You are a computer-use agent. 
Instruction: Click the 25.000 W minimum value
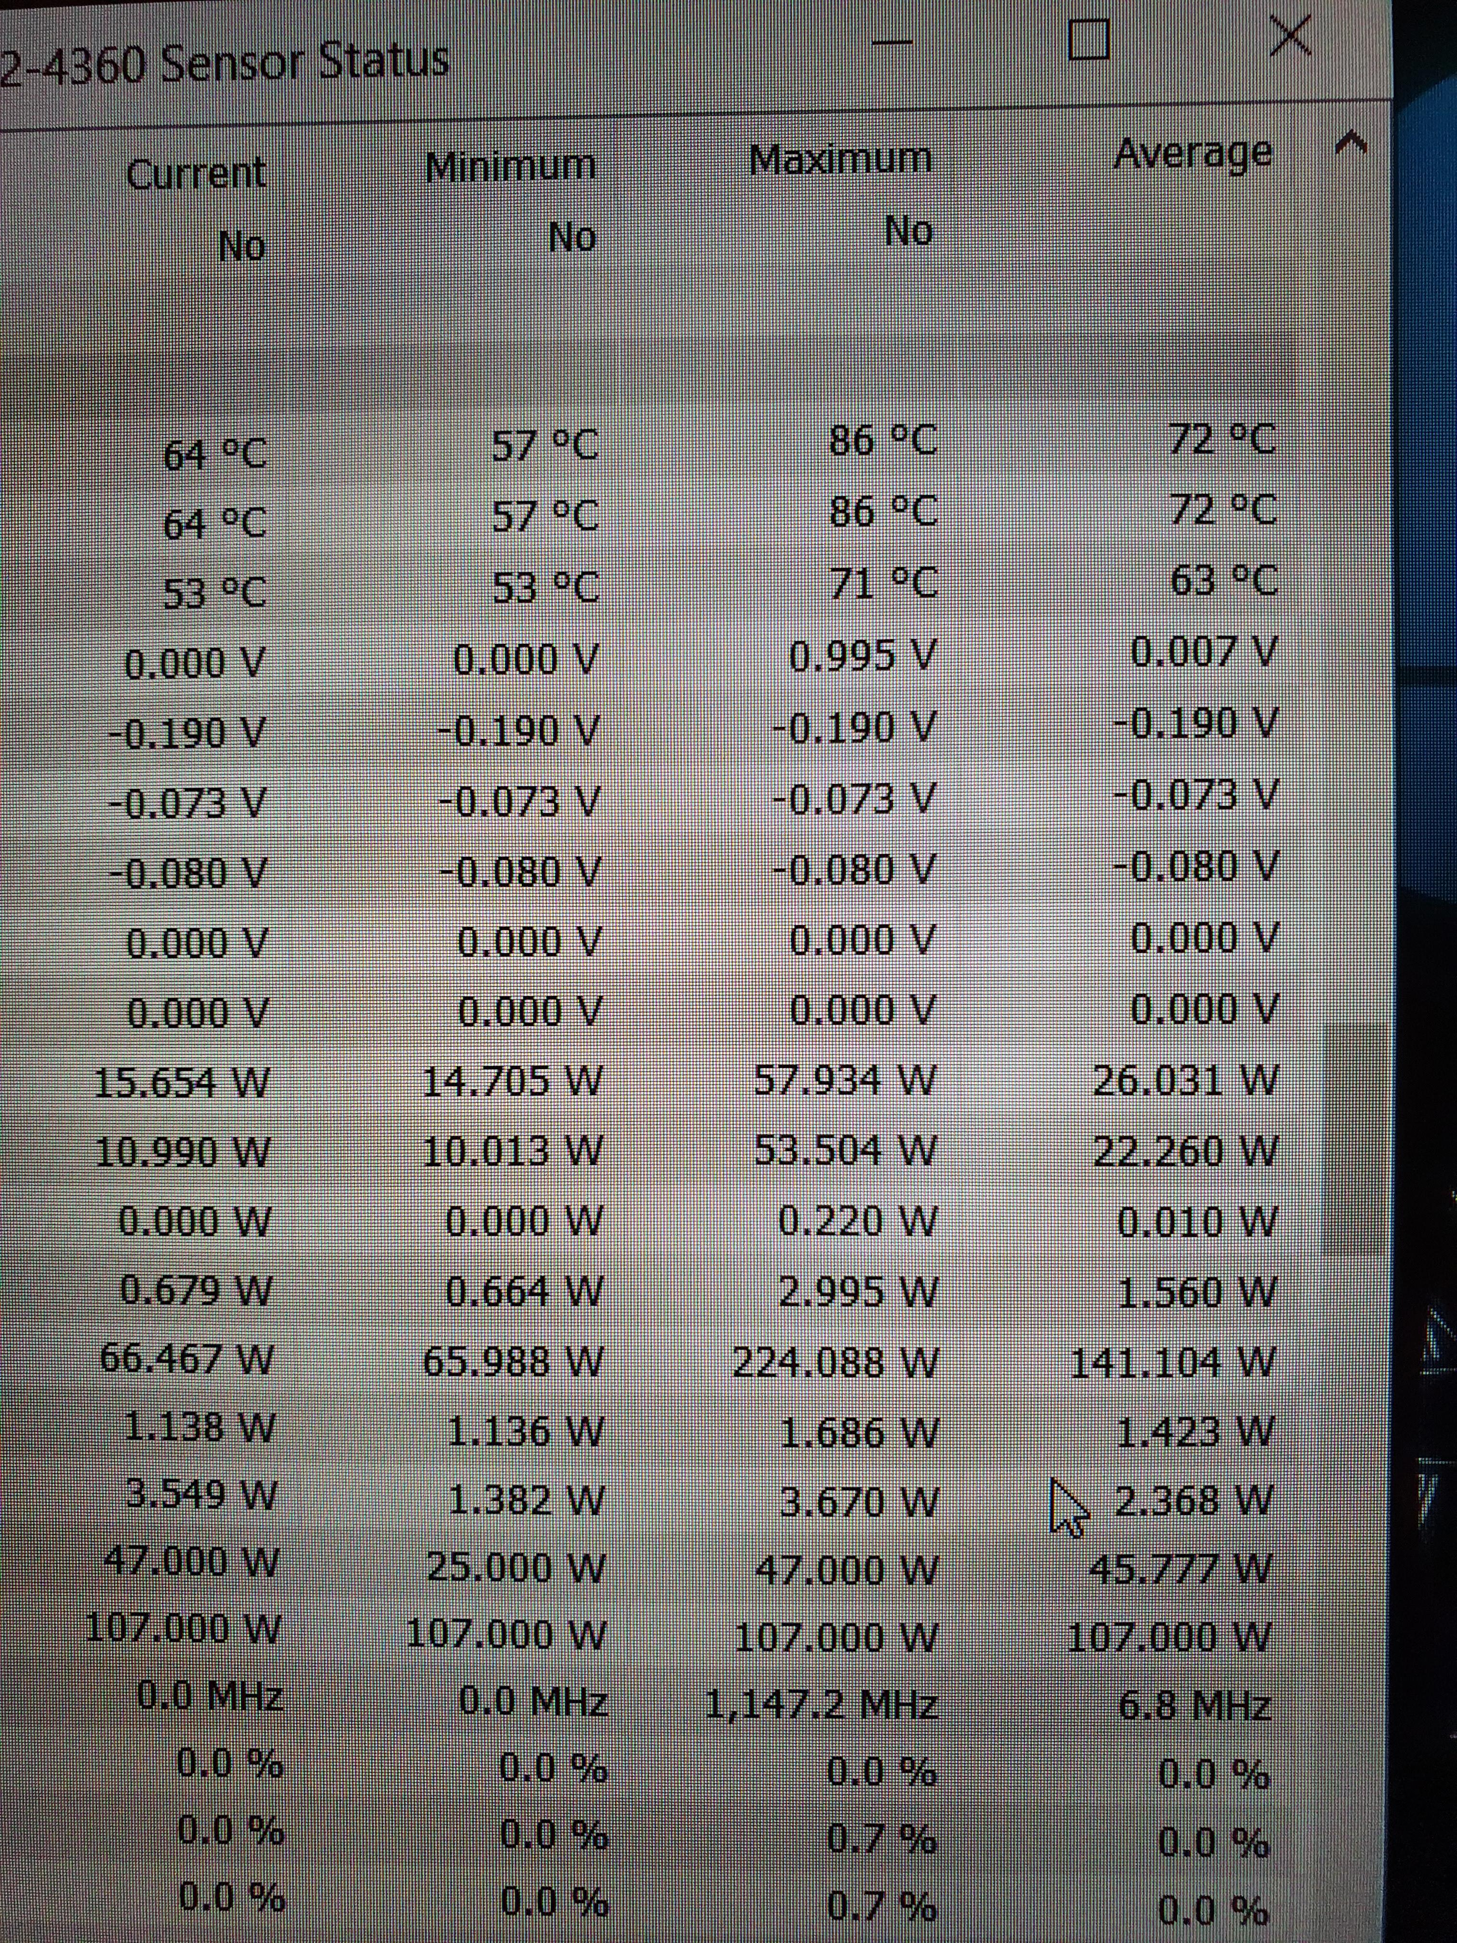517,1568
